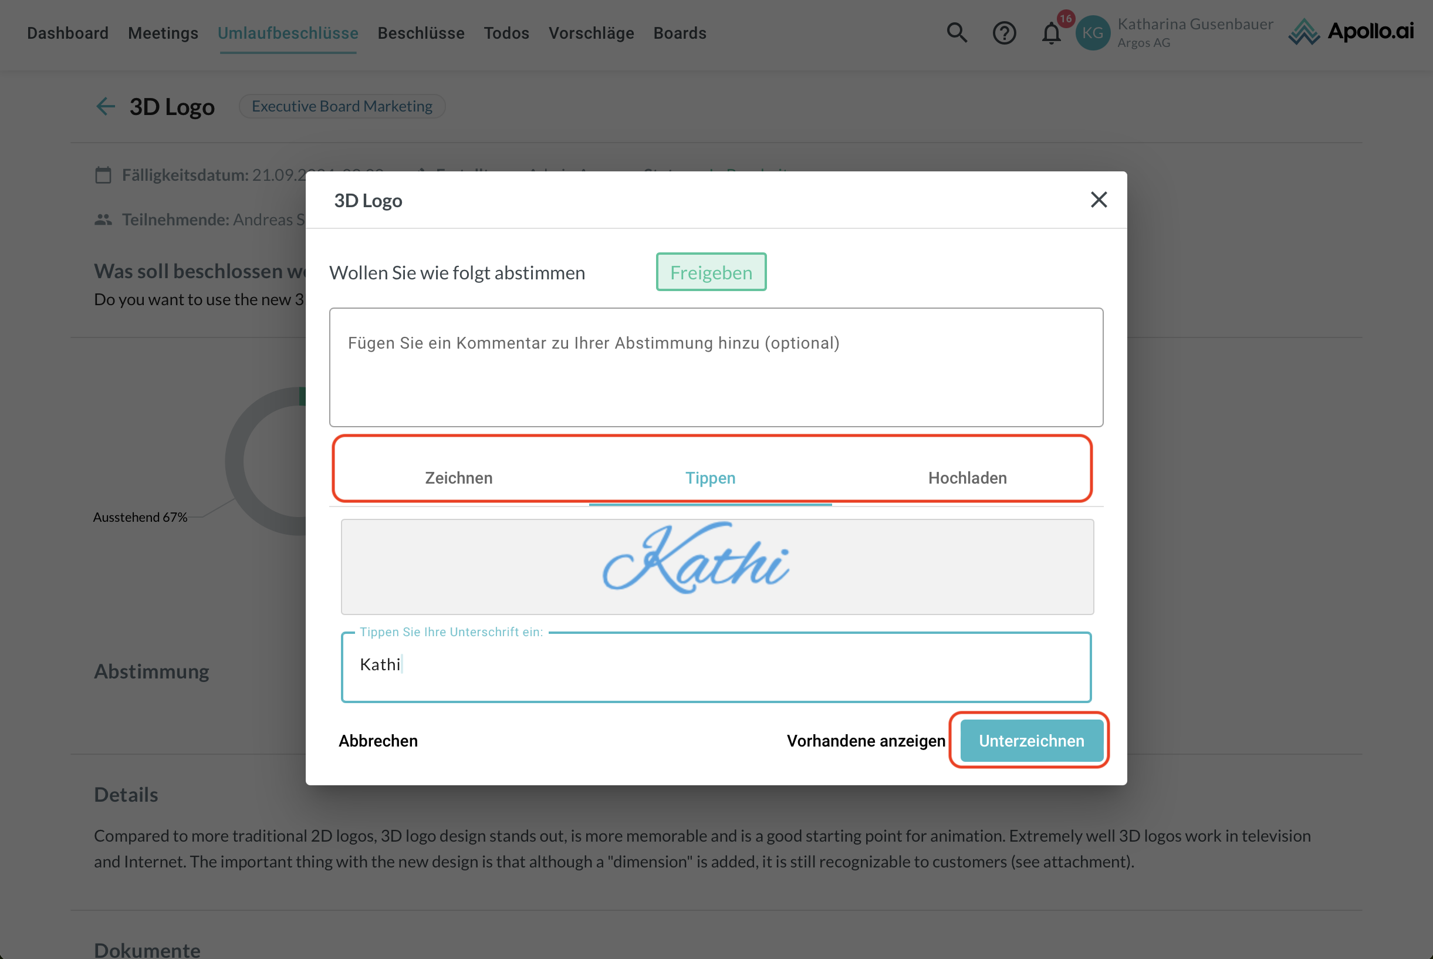1433x959 pixels.
Task: Click the signature text input field
Action: [716, 667]
